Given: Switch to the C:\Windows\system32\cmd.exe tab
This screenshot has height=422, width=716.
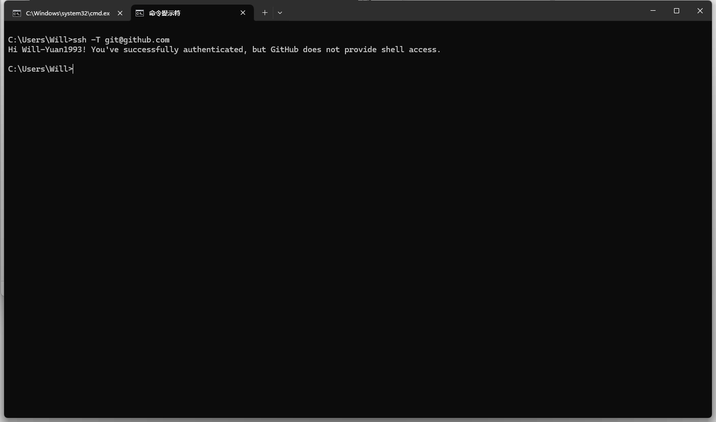Looking at the screenshot, I should click(x=68, y=13).
